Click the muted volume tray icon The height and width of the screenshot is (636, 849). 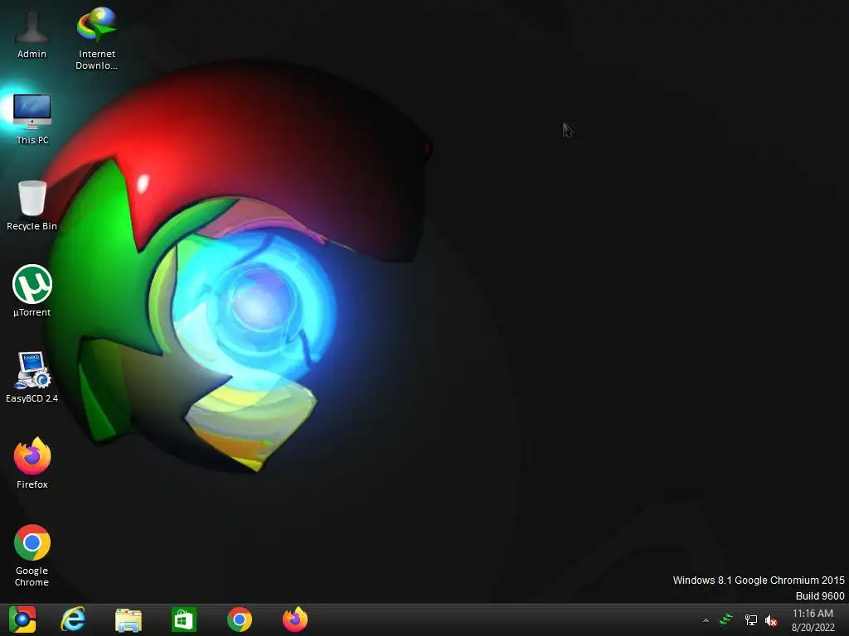[x=771, y=620]
